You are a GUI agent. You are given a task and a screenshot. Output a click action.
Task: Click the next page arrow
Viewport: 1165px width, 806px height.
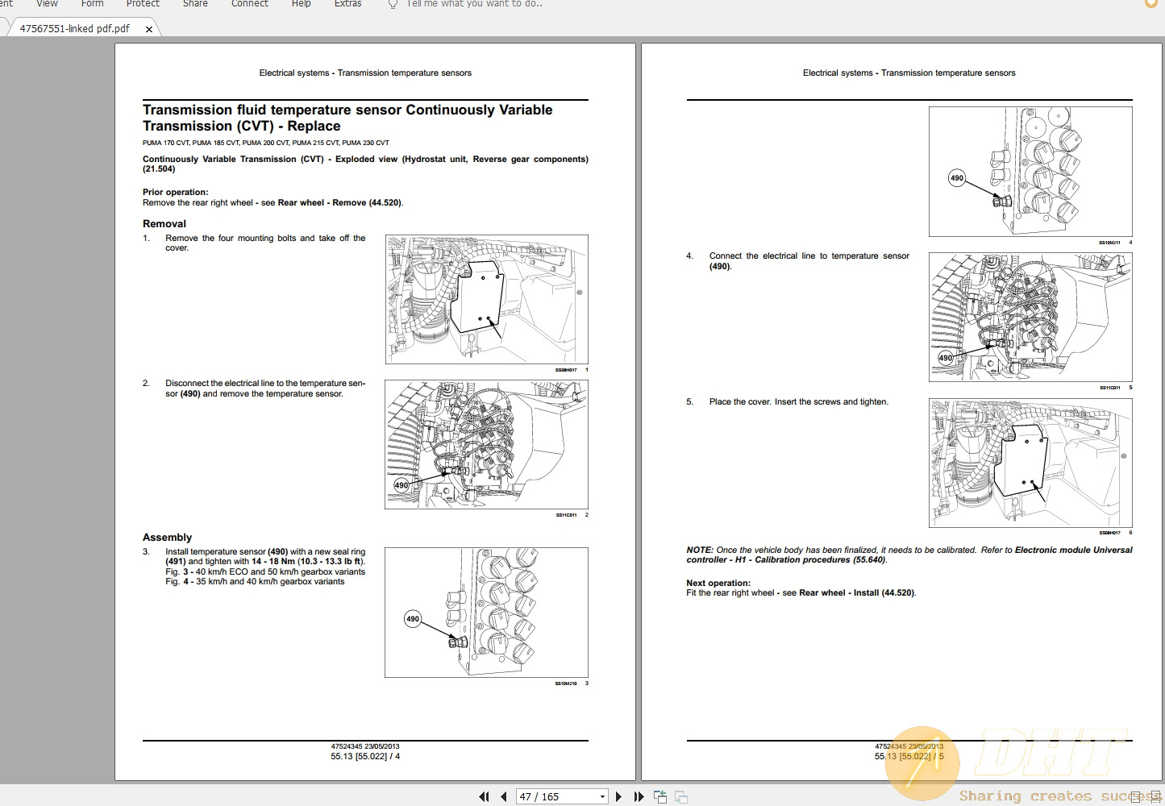[x=618, y=796]
